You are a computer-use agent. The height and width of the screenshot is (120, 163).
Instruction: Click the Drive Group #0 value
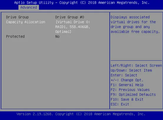coord(70,17)
